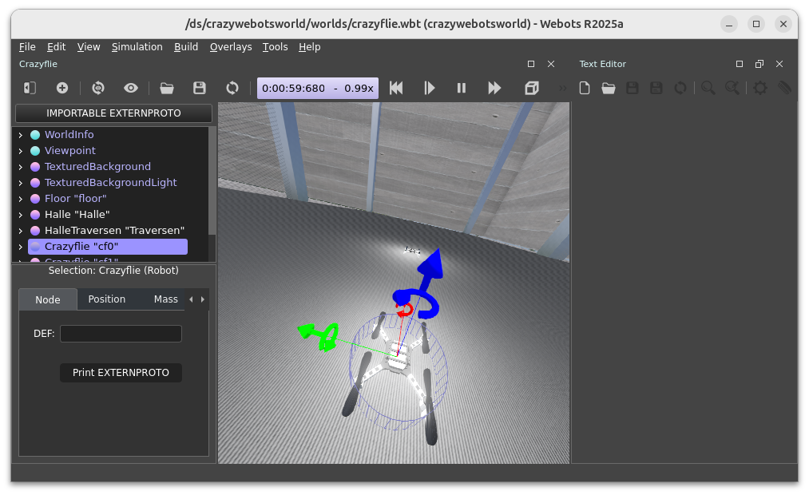Open Webots preferences via the gear icon

tap(759, 88)
